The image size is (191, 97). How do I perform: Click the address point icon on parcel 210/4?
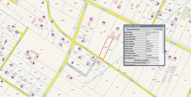(x=91, y=20)
